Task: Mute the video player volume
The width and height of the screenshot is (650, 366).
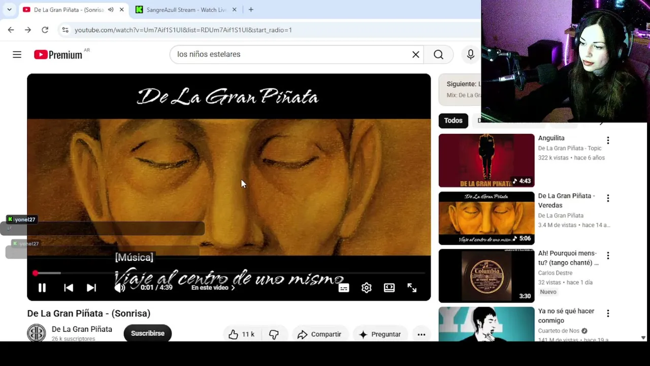Action: pos(119,288)
